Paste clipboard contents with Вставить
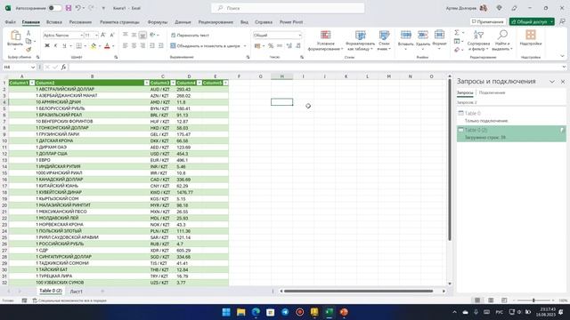Image resolution: width=570 pixels, height=320 pixels. coord(15,39)
